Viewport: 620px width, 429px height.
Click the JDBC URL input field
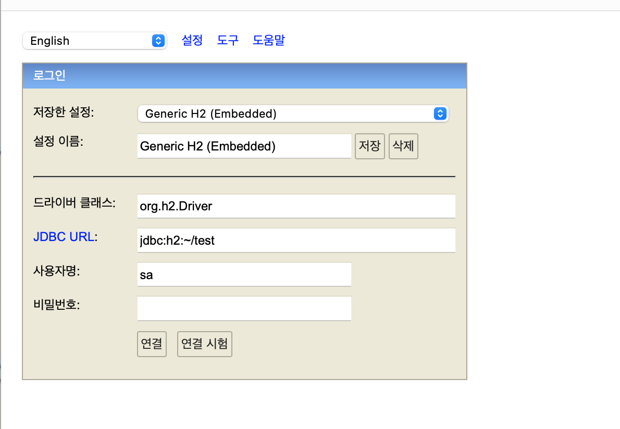point(296,240)
